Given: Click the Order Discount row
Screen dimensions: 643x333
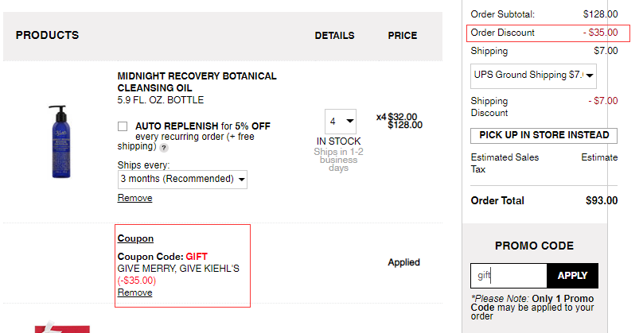Looking at the screenshot, I should pos(548,33).
